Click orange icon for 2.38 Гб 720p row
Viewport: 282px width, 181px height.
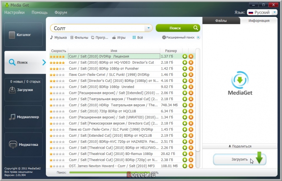(191, 160)
